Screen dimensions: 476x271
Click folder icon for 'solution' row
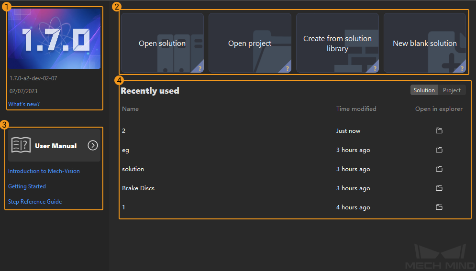[x=439, y=169]
